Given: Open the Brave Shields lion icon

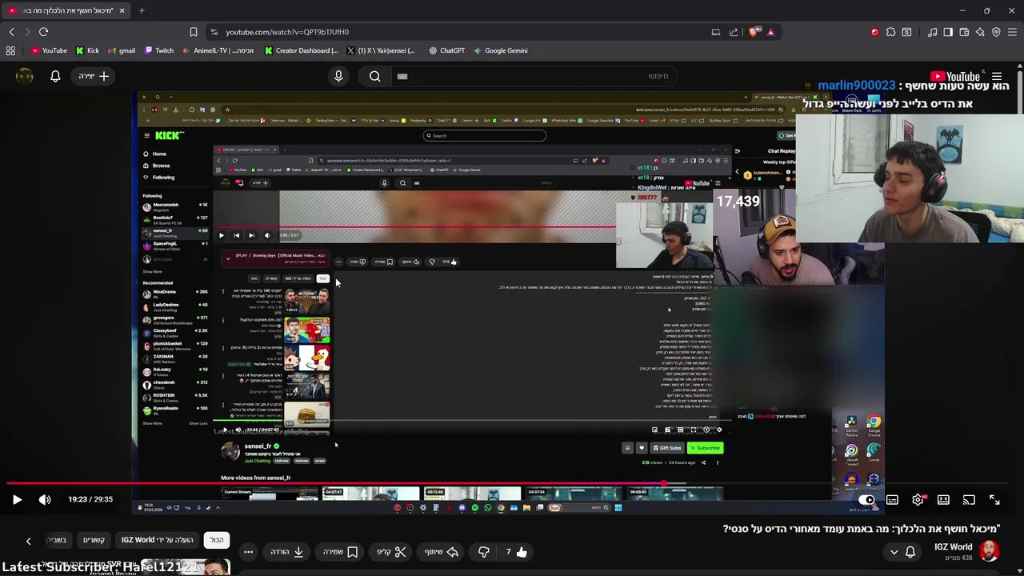Looking at the screenshot, I should tap(754, 32).
